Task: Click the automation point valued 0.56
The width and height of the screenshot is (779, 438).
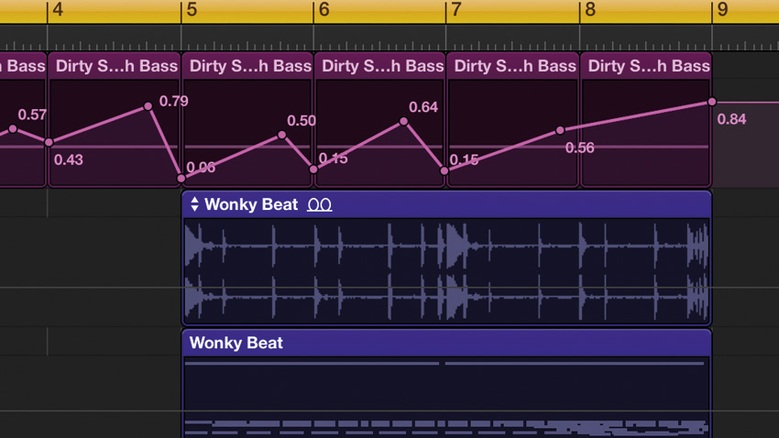Action: click(560, 131)
